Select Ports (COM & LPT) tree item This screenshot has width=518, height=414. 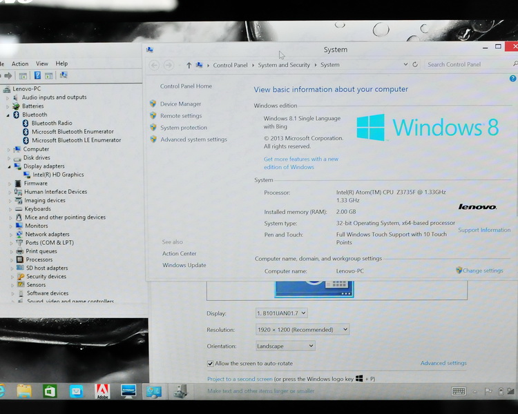50,243
